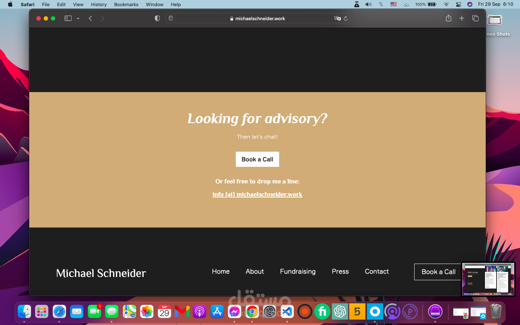Screen dimensions: 520x325
Task: Reload the current page
Action: click(x=346, y=18)
